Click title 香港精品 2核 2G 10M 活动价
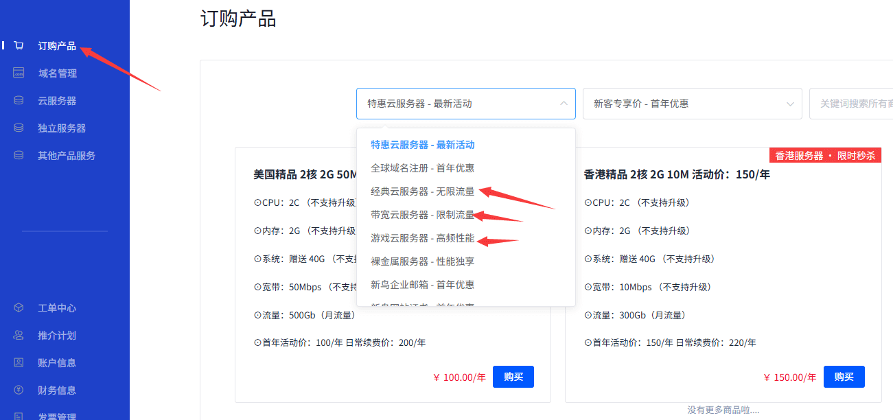 (677, 174)
